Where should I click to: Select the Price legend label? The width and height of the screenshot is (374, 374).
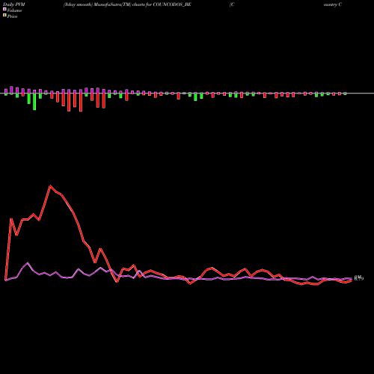[x=12, y=16]
